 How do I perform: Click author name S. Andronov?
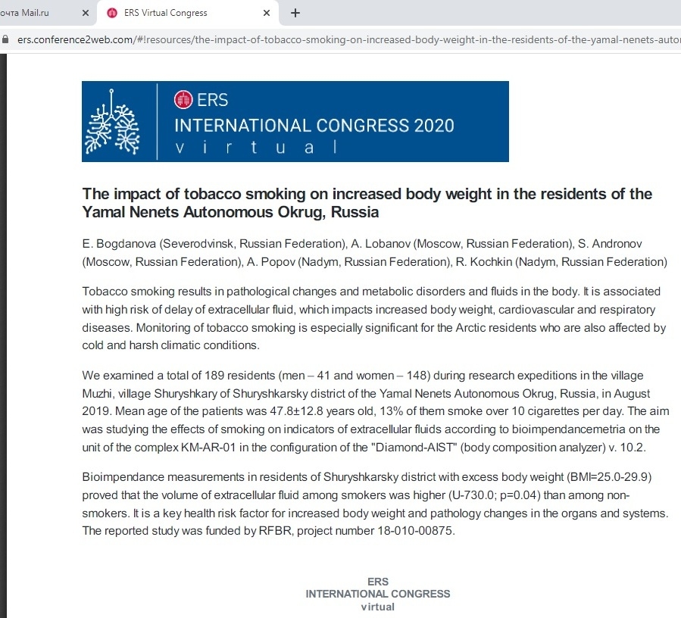point(610,244)
